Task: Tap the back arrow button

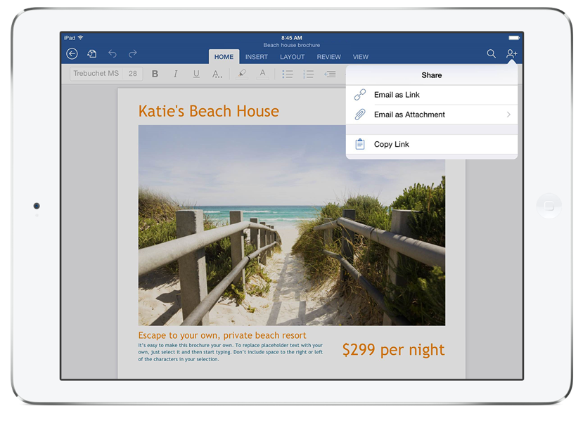Action: pos(72,54)
